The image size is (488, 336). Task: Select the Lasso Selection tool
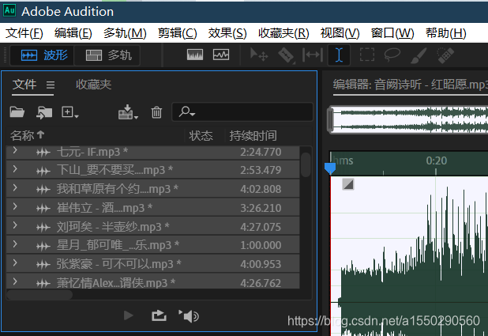392,55
